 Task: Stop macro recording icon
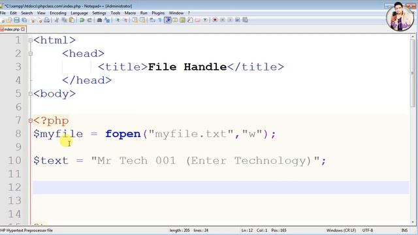[222, 20]
